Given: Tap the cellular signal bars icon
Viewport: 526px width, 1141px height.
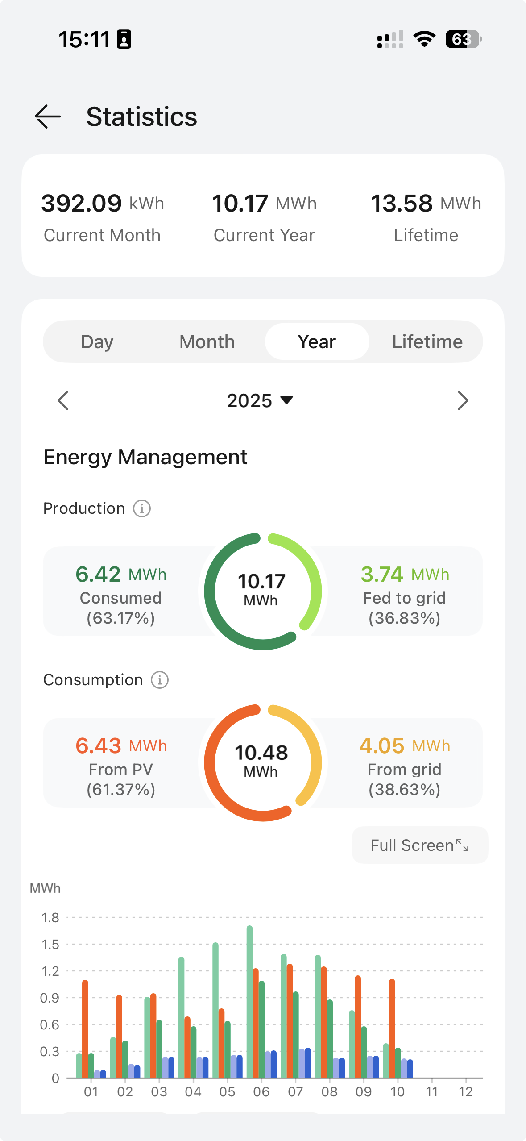Looking at the screenshot, I should click(390, 39).
